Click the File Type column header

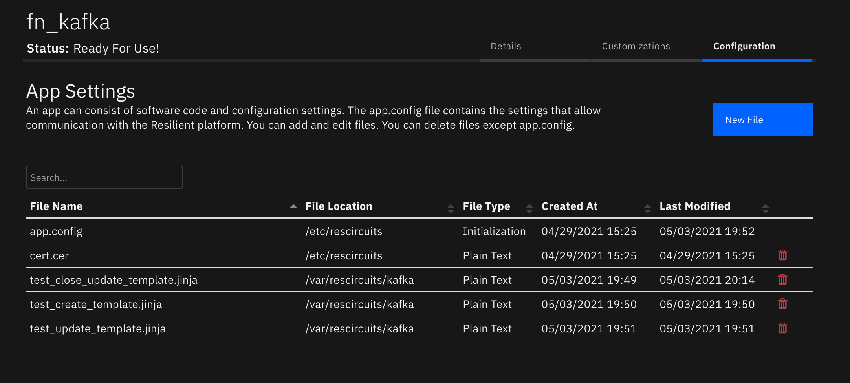coord(486,206)
